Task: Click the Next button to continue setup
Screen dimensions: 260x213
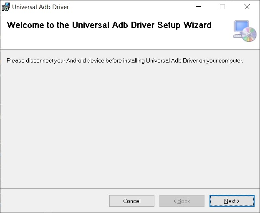Action: pyautogui.click(x=232, y=201)
